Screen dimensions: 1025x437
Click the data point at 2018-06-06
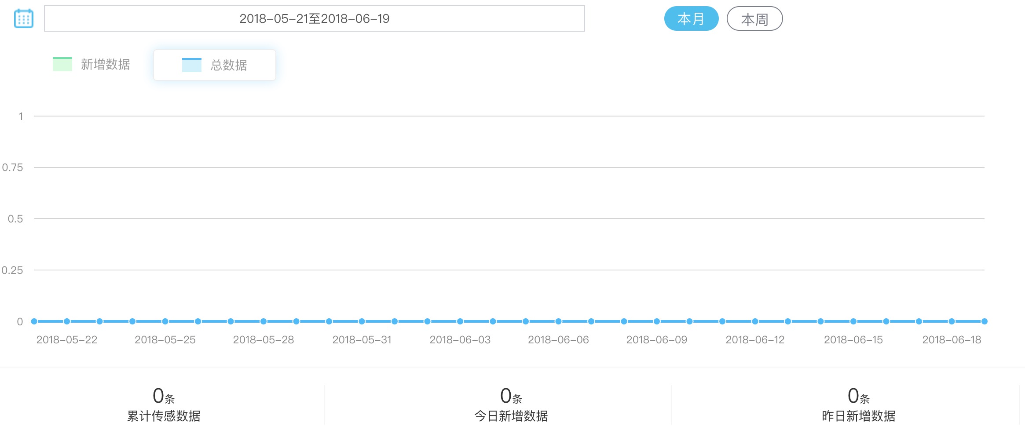point(558,321)
